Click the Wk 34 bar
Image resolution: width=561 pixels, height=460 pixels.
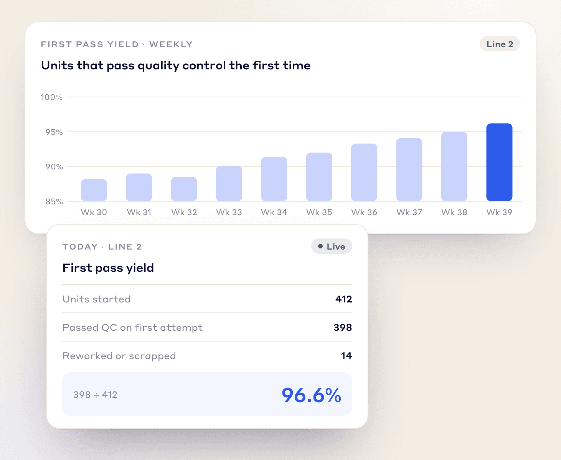[x=274, y=179]
